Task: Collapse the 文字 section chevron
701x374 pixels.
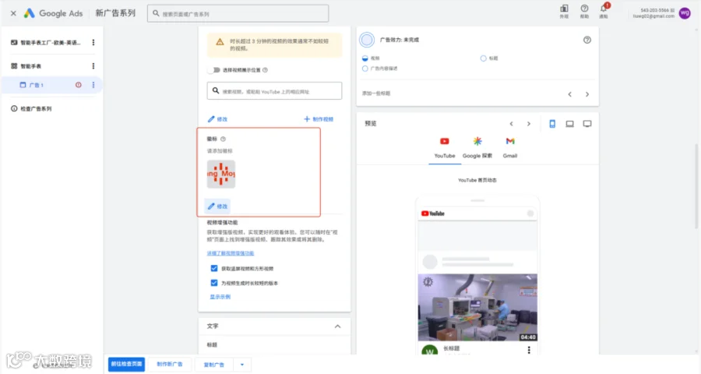Action: coord(337,326)
